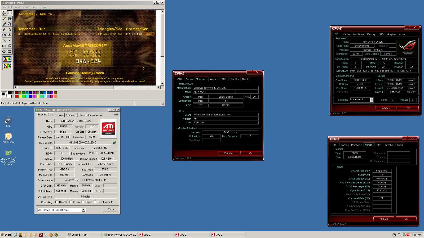Select the rectangular Select tool in Paint

[10, 13]
